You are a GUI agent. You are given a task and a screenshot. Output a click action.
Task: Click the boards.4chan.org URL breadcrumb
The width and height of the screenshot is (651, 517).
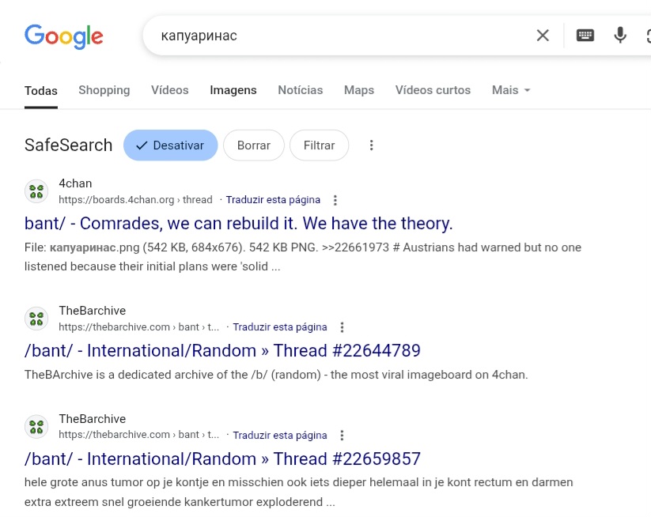pyautogui.click(x=135, y=200)
